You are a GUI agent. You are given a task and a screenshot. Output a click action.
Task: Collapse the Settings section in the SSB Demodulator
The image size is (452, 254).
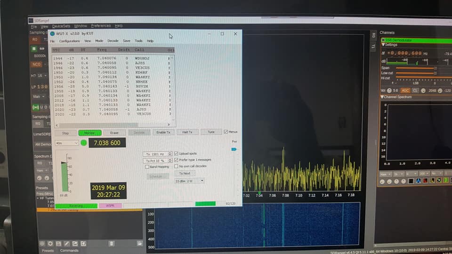pos(383,45)
